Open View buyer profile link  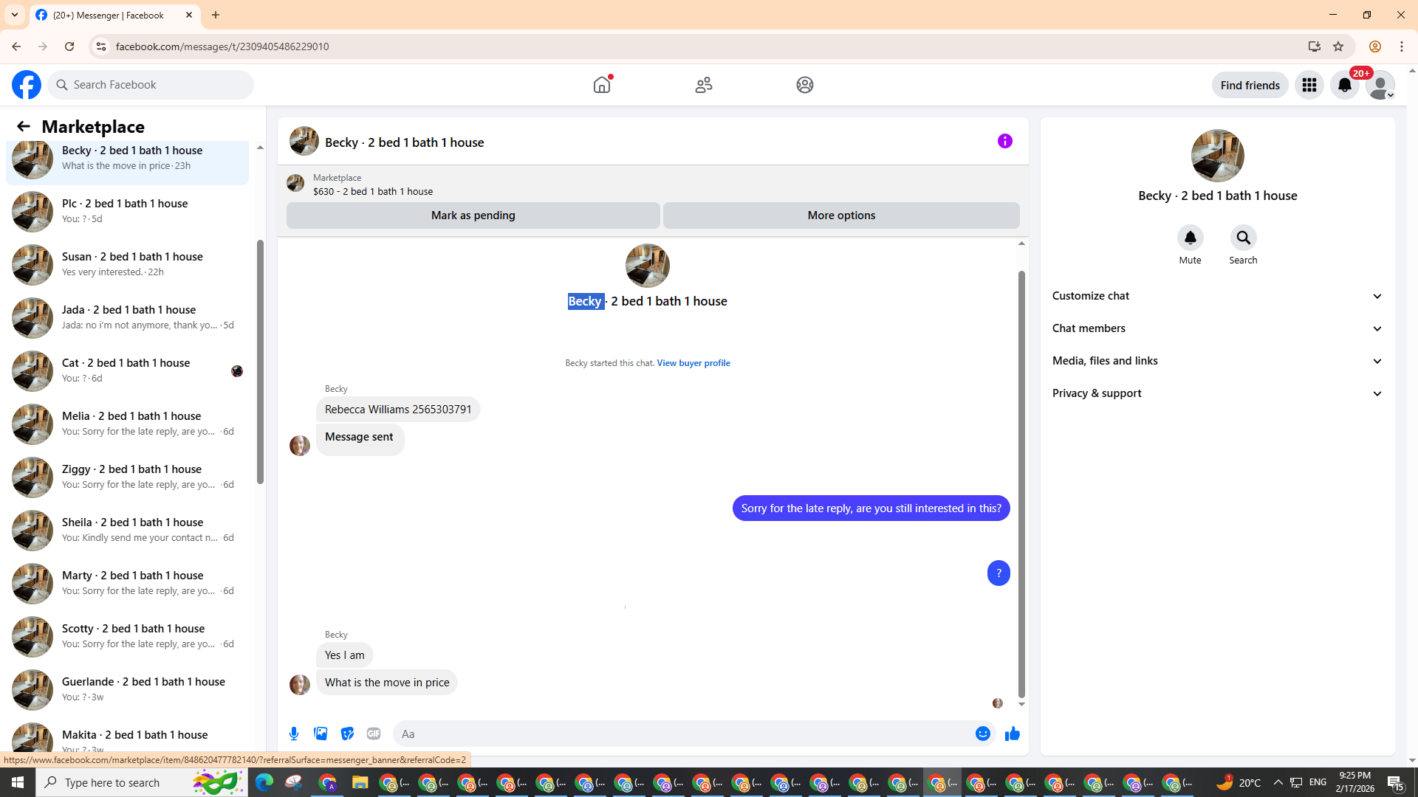(x=693, y=363)
